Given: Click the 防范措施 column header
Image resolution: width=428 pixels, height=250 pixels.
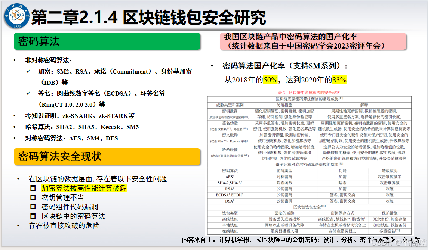Looking at the screenshot, I should click(284, 105).
